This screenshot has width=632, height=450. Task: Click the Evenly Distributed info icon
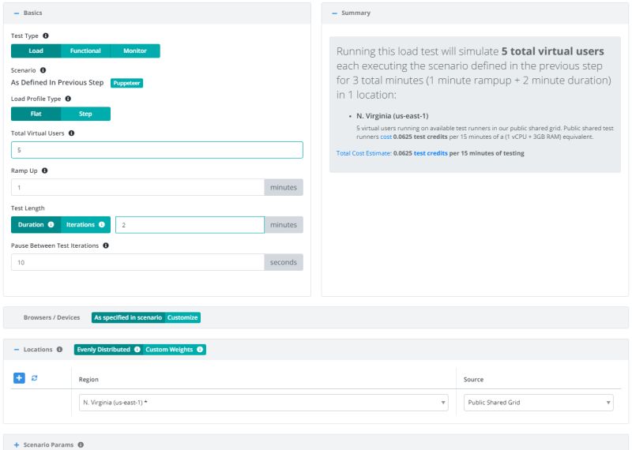137,350
